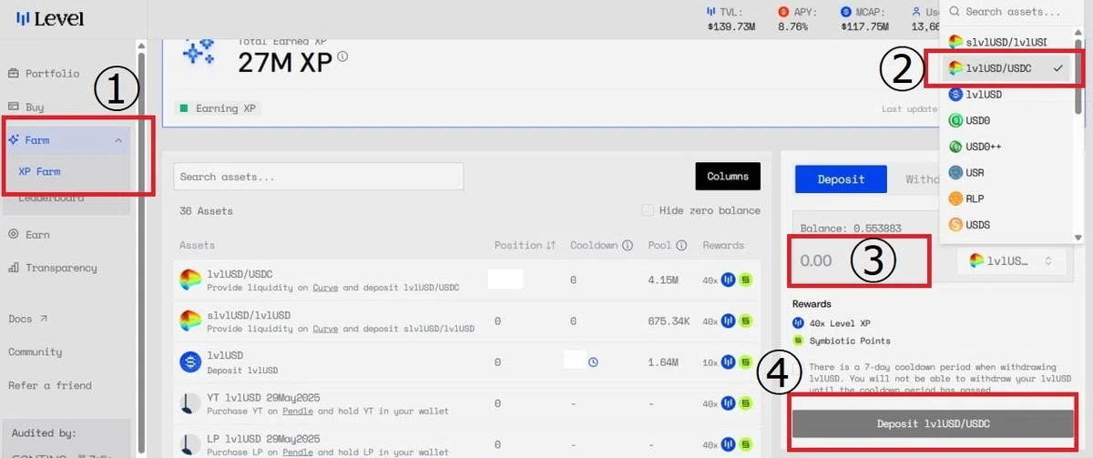1093x458 pixels.
Task: Click the Level logo in the header
Action: 50,17
